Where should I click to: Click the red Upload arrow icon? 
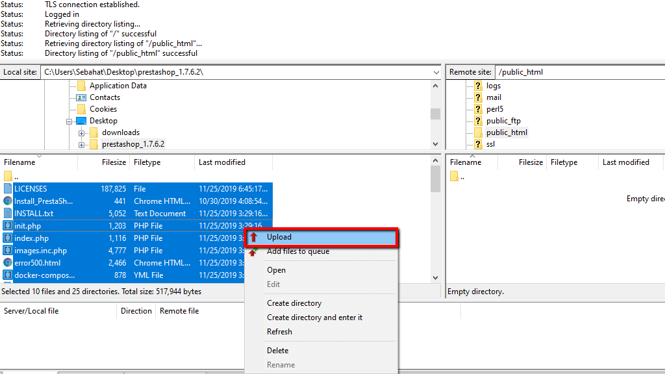point(253,237)
